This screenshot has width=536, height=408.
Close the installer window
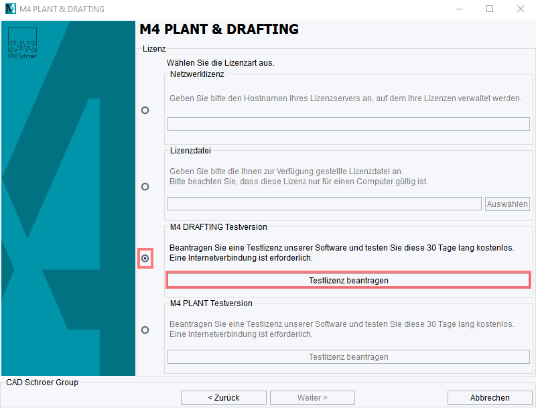point(521,9)
